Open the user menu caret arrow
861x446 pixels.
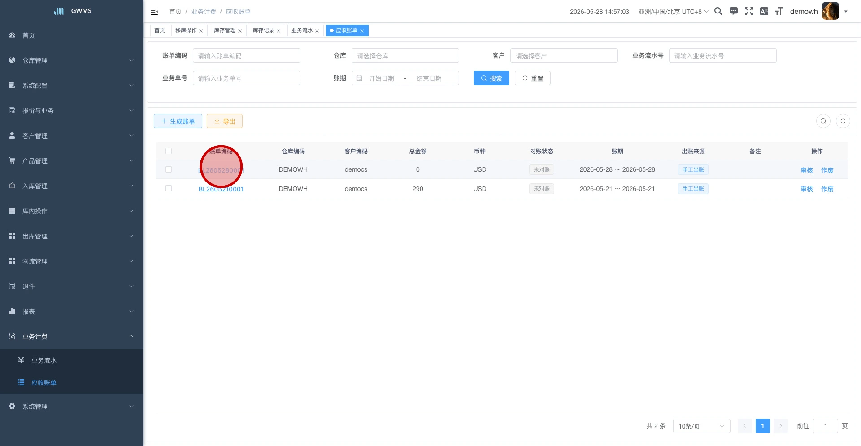point(846,12)
